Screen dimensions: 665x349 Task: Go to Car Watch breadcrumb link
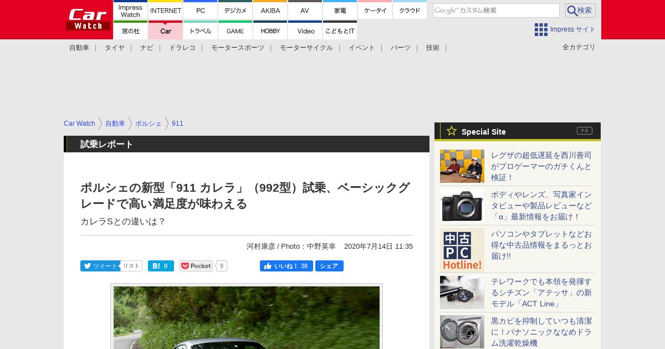pyautogui.click(x=79, y=124)
